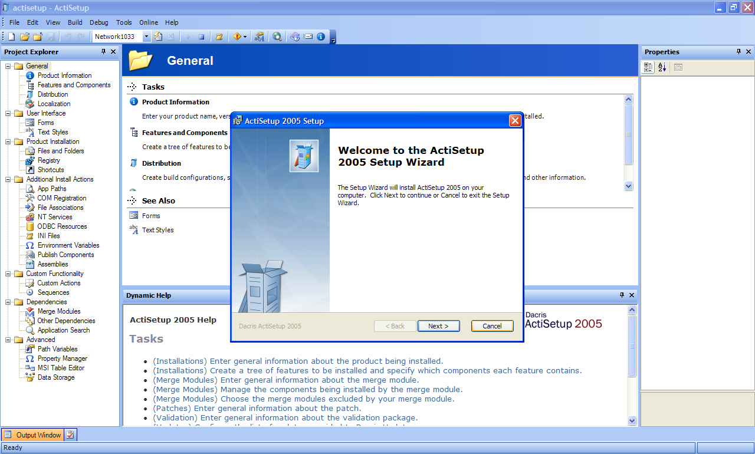The width and height of the screenshot is (755, 454).
Task: Collapse the Custom Functionality tree node
Action: (x=8, y=274)
